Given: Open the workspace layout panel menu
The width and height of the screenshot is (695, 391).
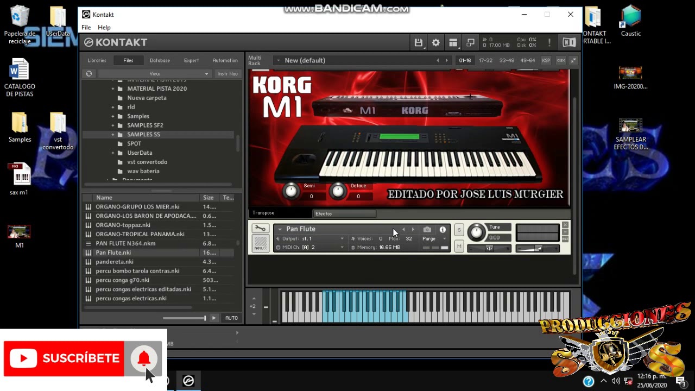Looking at the screenshot, I should pyautogui.click(x=453, y=42).
